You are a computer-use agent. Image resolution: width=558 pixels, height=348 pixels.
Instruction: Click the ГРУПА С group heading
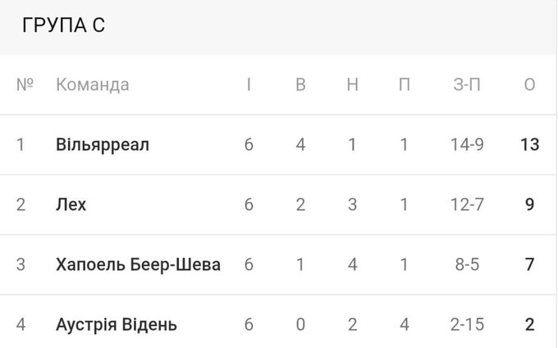click(64, 25)
